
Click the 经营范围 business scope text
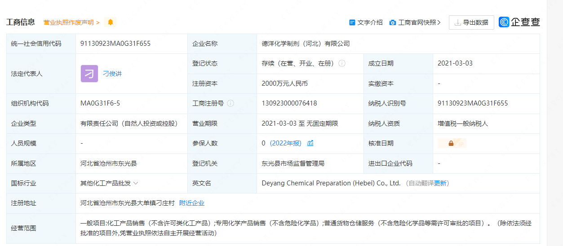pyautogui.click(x=306, y=228)
